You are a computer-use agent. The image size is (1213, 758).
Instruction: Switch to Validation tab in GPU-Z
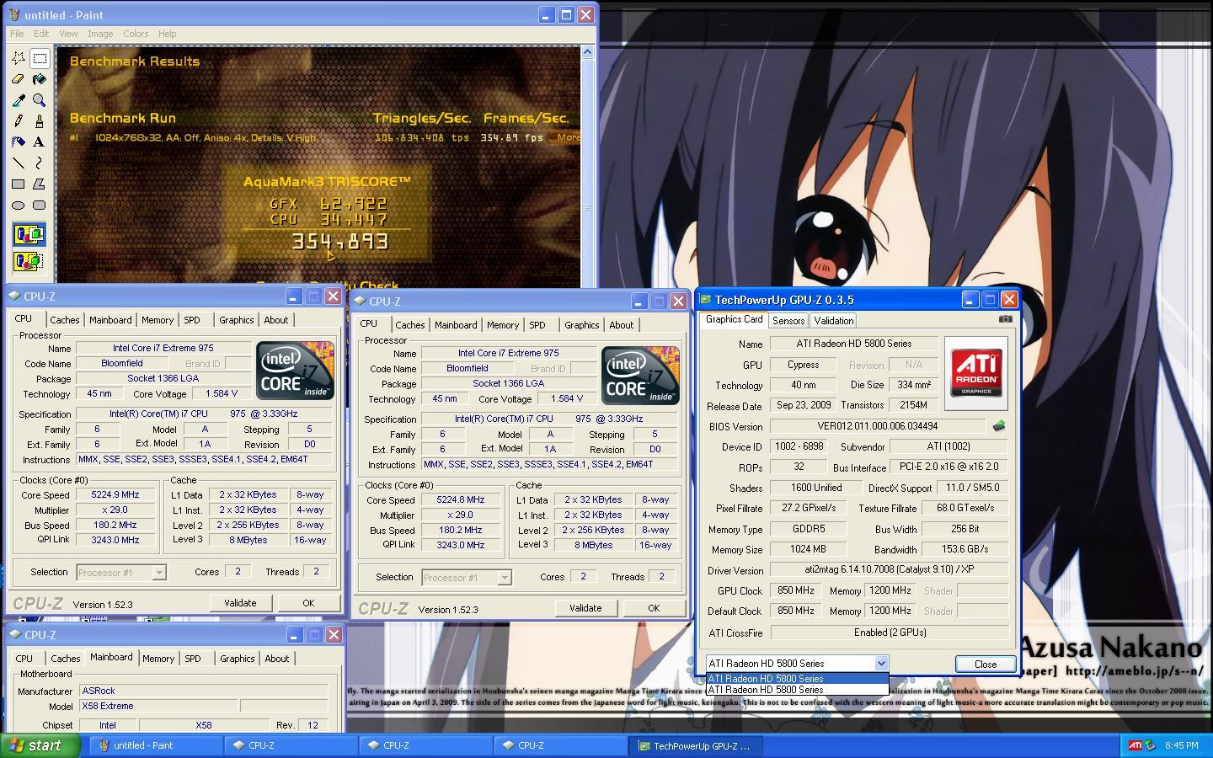tap(834, 321)
